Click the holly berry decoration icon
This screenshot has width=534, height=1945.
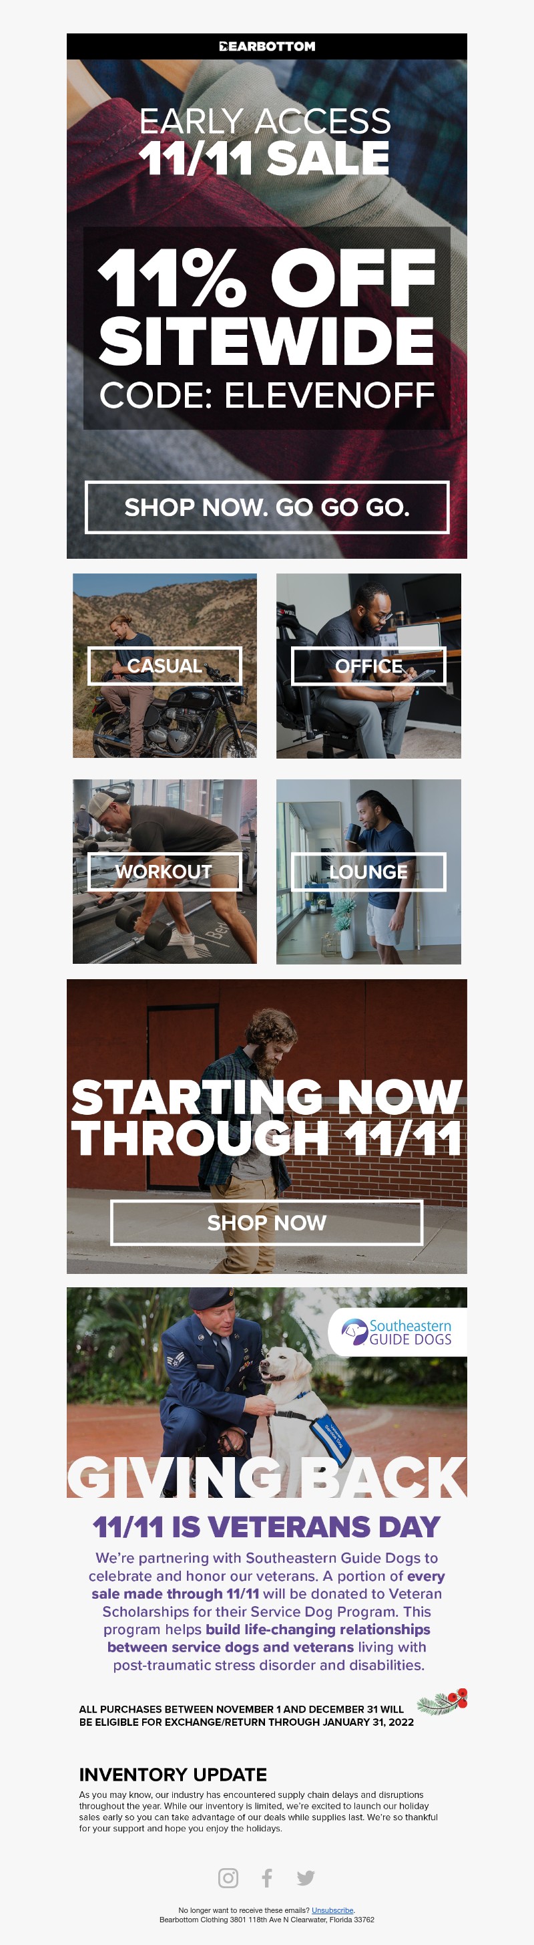pos(443,1701)
